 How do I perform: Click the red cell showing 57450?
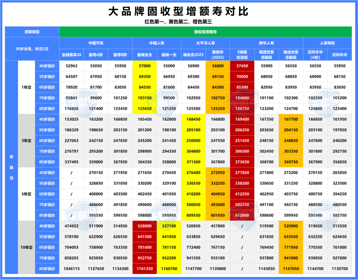(242, 66)
